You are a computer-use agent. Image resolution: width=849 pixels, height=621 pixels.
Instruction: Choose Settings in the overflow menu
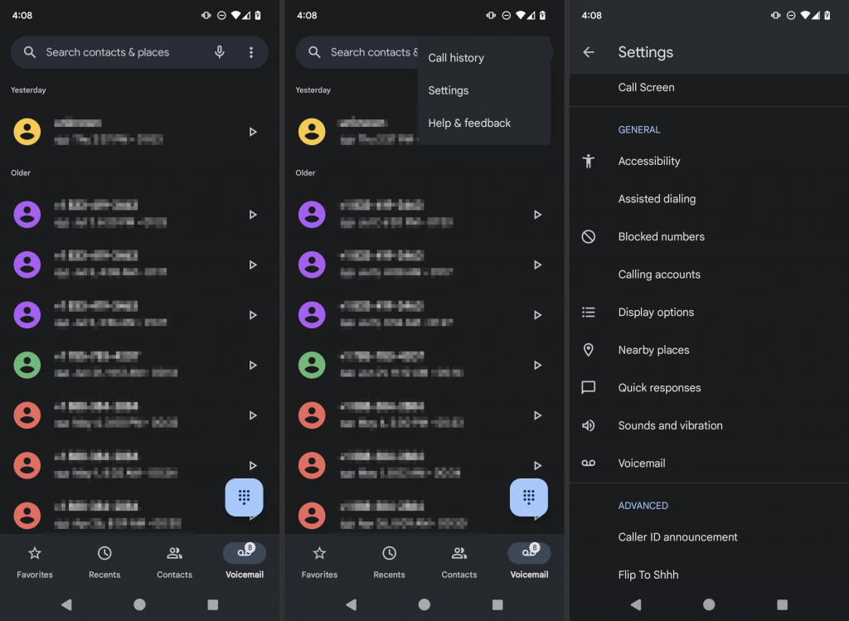[x=448, y=90]
